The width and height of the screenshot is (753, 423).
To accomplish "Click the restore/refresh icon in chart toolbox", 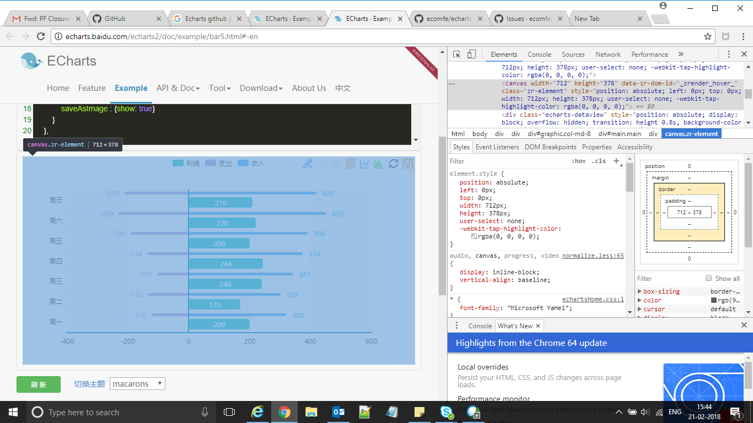I will (x=392, y=164).
